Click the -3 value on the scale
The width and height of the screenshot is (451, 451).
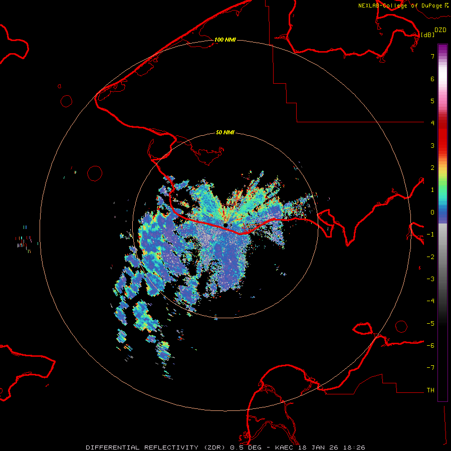pos(430,279)
